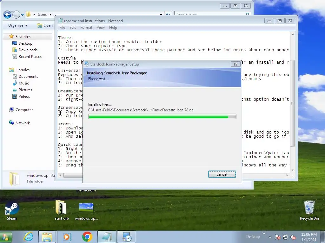325x243 pixels.
Task: Open network tray icon
Action: [x=285, y=237]
